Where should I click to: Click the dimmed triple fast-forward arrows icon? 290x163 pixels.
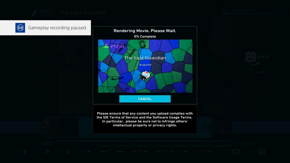120,152
